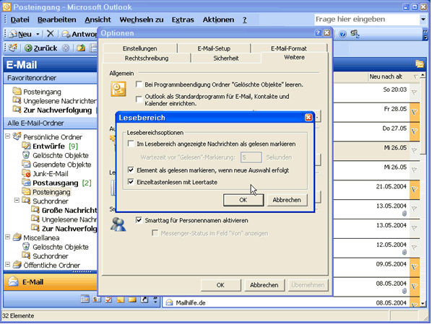This screenshot has height=324, width=432.
Task: Click the Neu nach alt sort header
Action: click(386, 76)
